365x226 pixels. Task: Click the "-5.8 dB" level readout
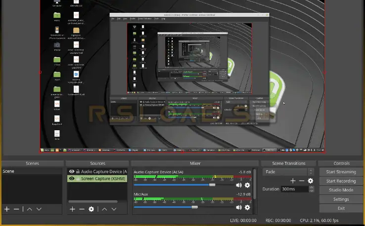click(x=245, y=172)
